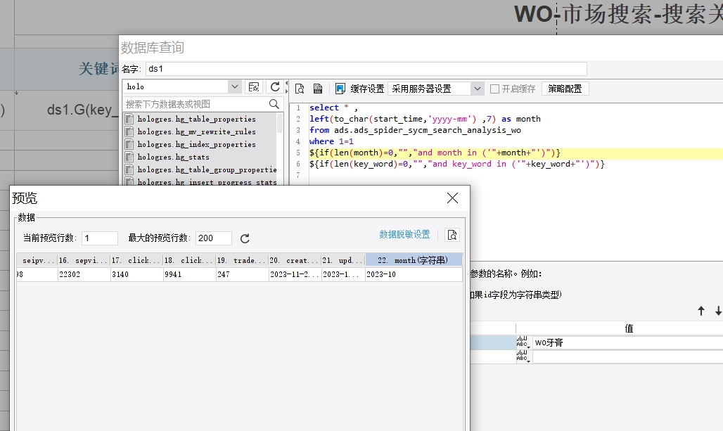Click the 值 column header in parameter table
This screenshot has width=723, height=431.
(629, 328)
